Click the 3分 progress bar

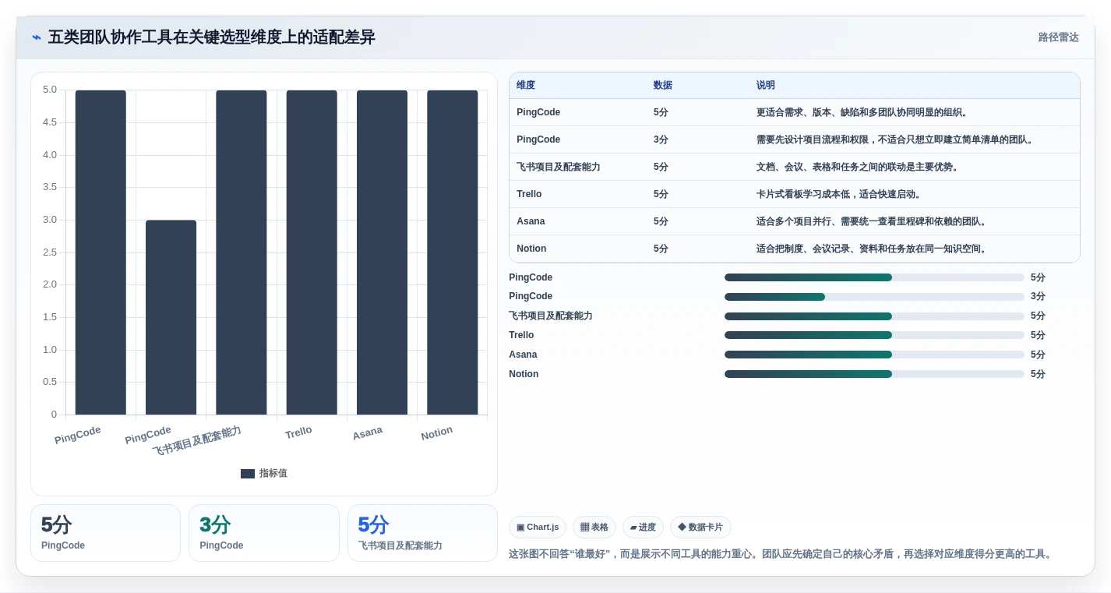[874, 297]
